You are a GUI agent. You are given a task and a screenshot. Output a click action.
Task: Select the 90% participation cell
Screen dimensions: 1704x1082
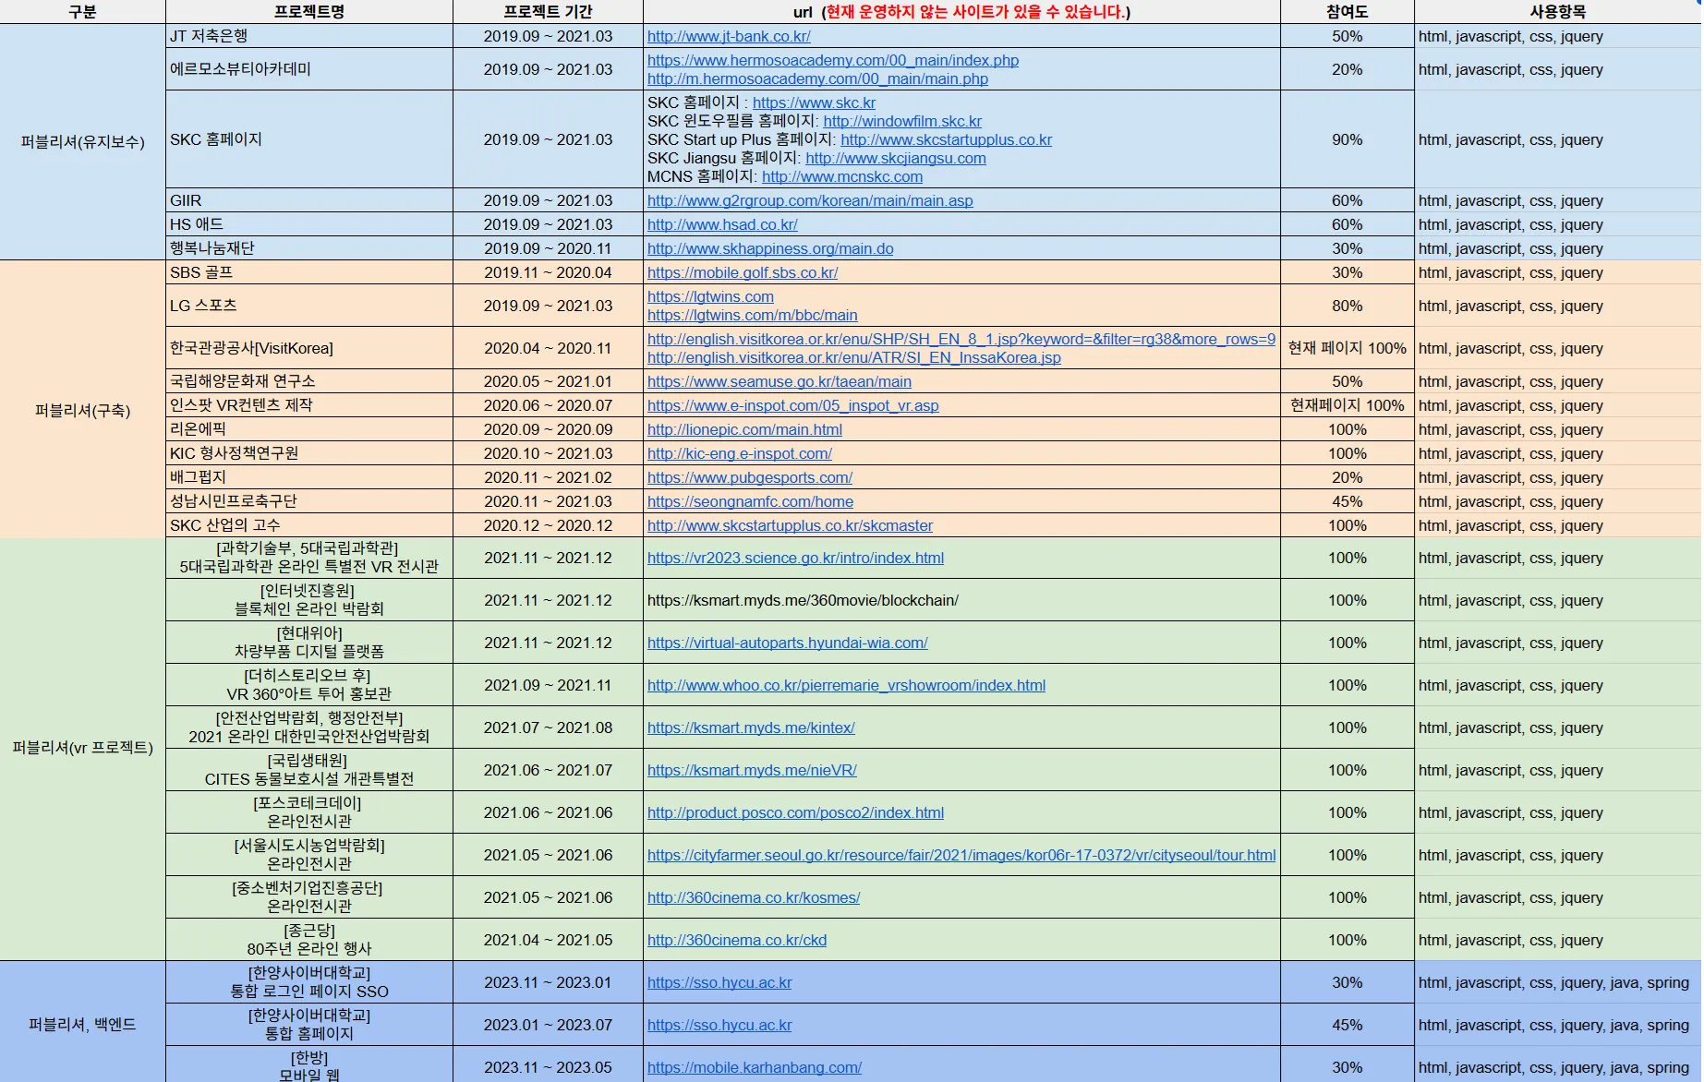[x=1347, y=139]
